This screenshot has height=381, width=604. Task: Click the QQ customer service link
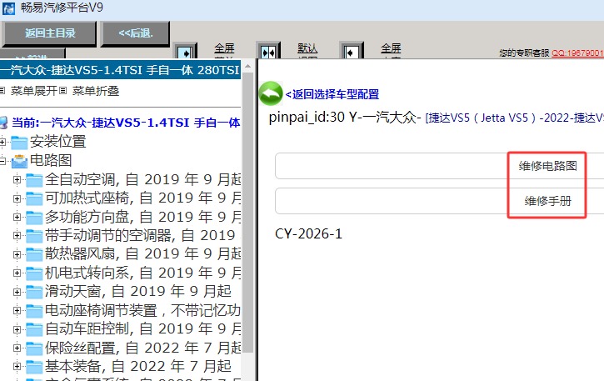(577, 53)
